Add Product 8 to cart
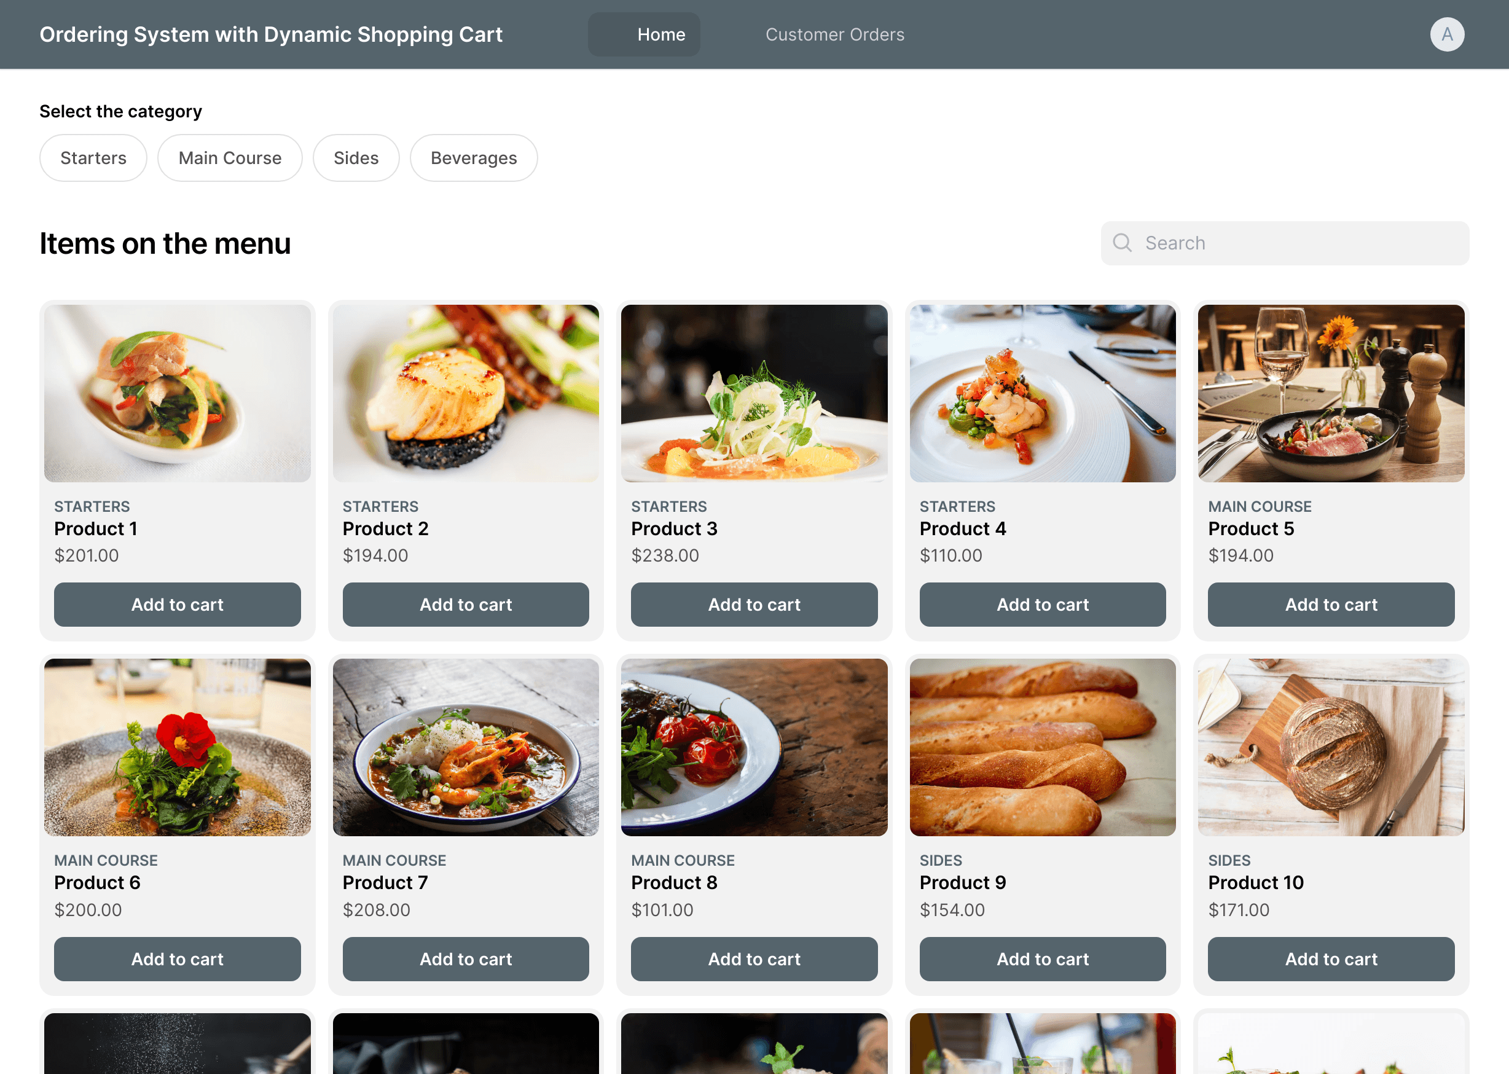The image size is (1509, 1074). [754, 959]
